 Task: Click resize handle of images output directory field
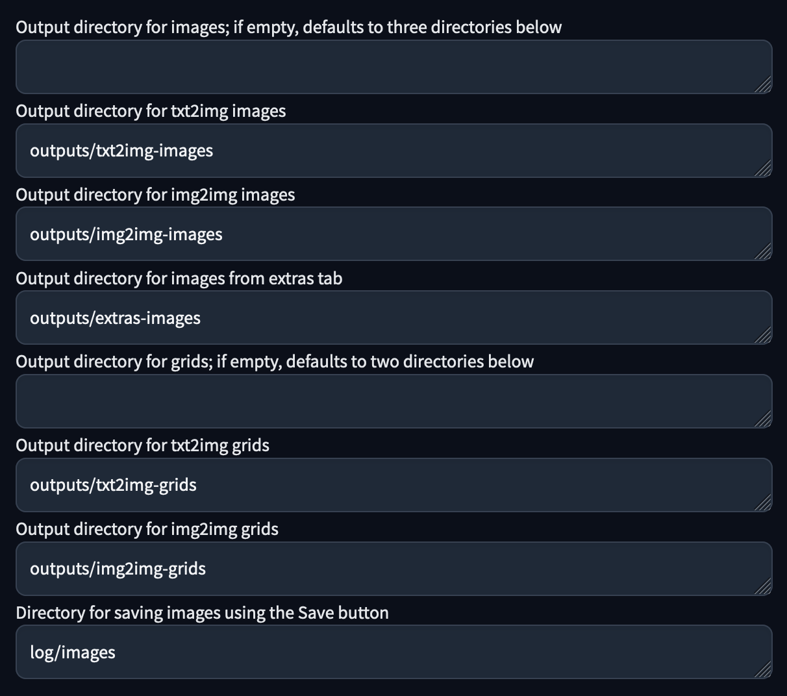764,85
